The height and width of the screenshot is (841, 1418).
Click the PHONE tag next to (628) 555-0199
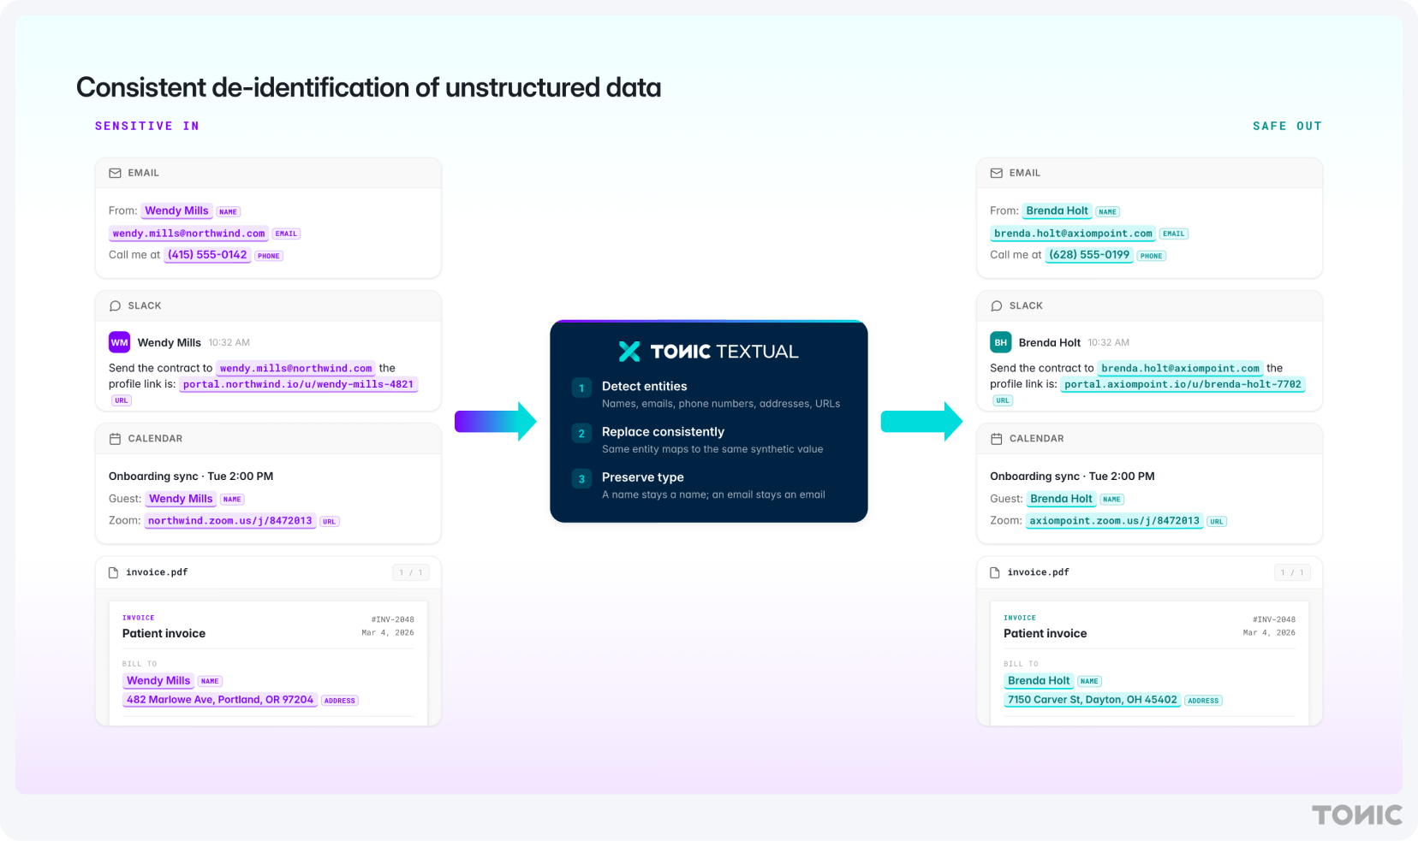tap(1152, 256)
